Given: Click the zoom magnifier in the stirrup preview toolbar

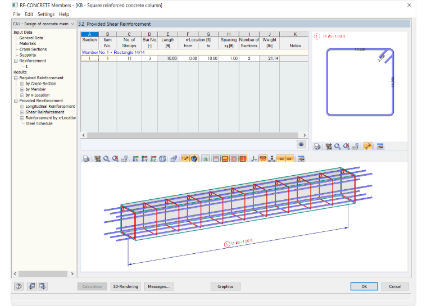Looking at the screenshot, I should [338, 147].
